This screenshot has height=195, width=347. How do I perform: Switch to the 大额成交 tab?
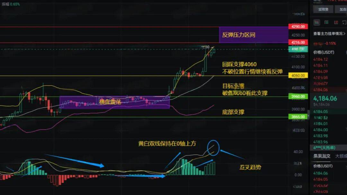click(341, 156)
